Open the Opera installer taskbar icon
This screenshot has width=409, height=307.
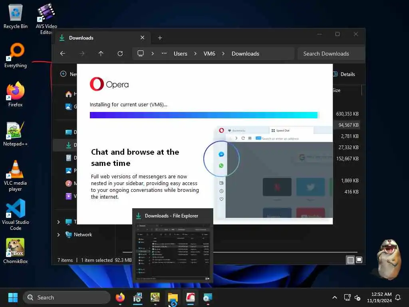[191, 297]
